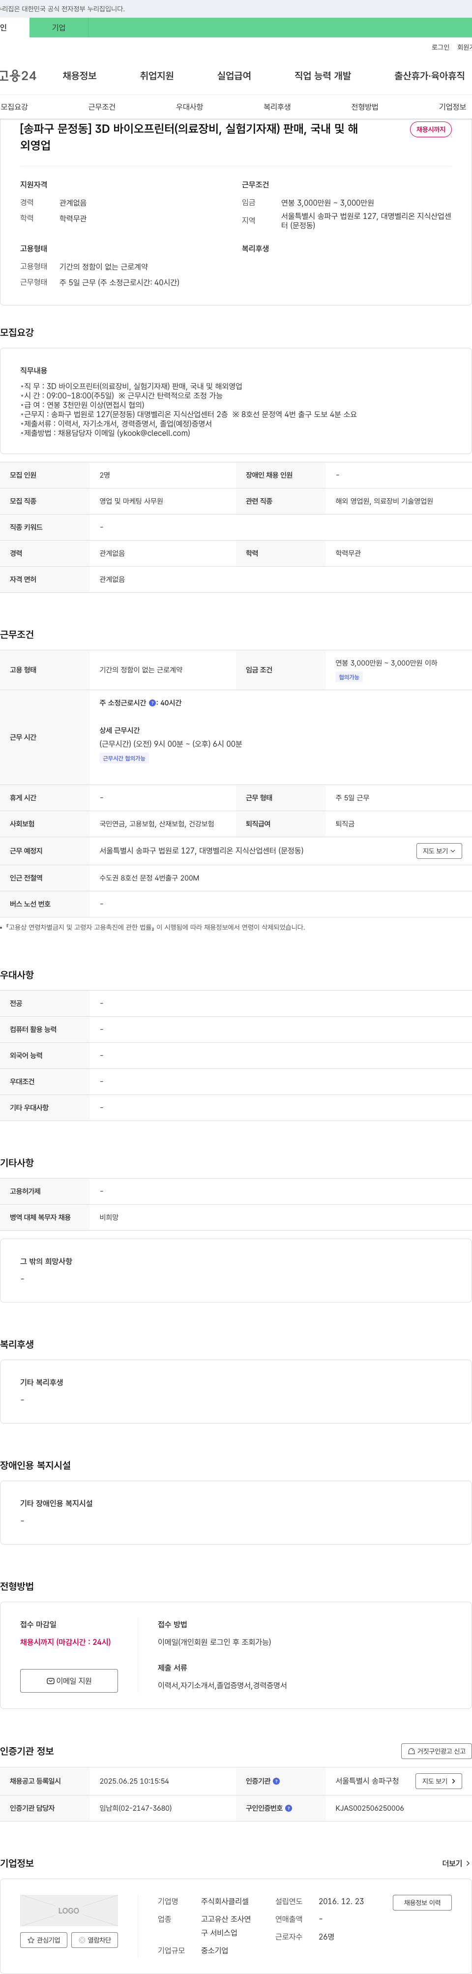Click the job posting title heading
The width and height of the screenshot is (472, 1974).
[189, 136]
